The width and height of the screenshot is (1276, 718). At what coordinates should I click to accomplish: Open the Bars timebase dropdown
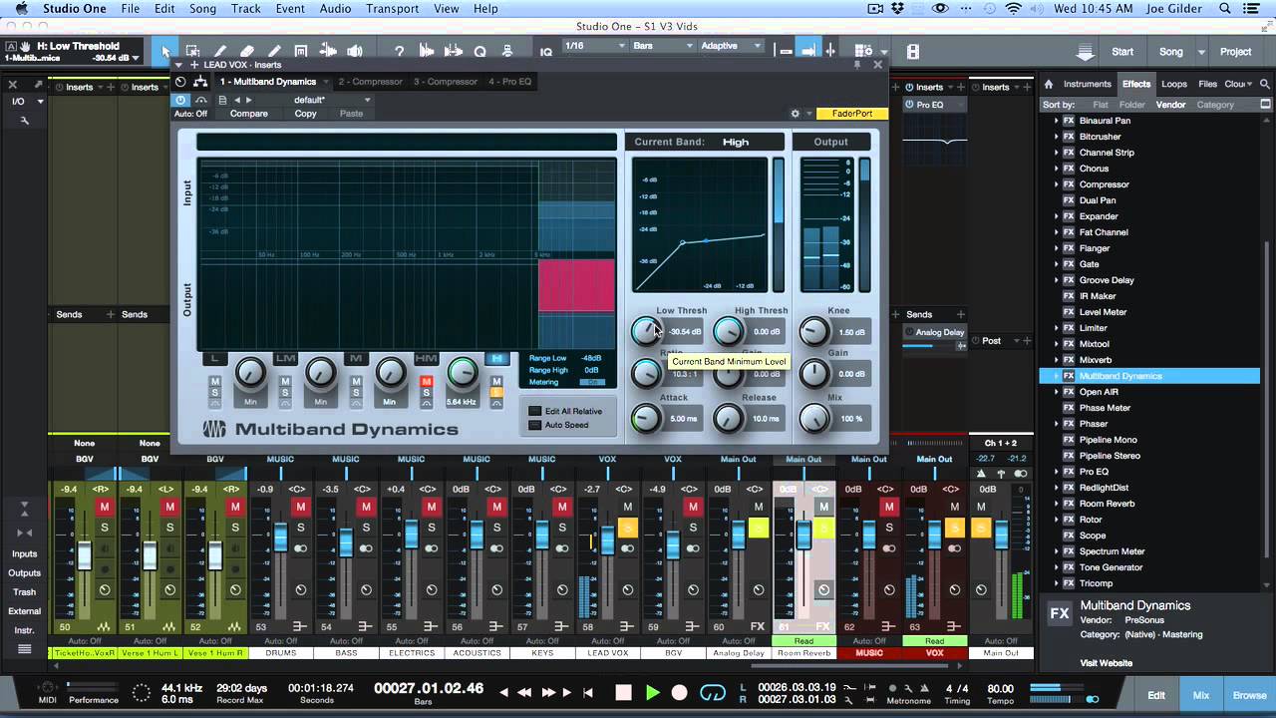pos(660,46)
